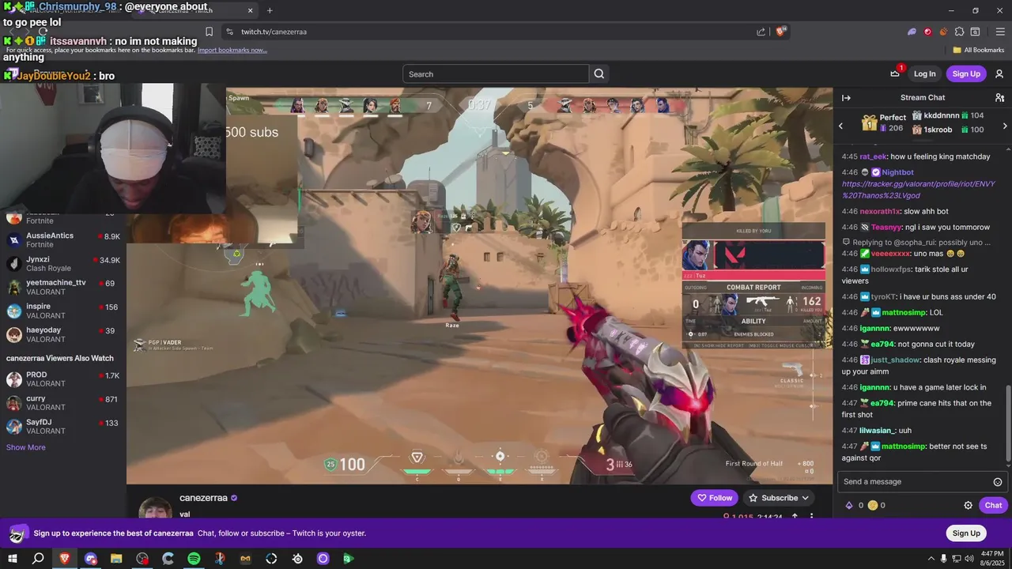Click the Follow heart button
The width and height of the screenshot is (1012, 569).
(x=714, y=498)
